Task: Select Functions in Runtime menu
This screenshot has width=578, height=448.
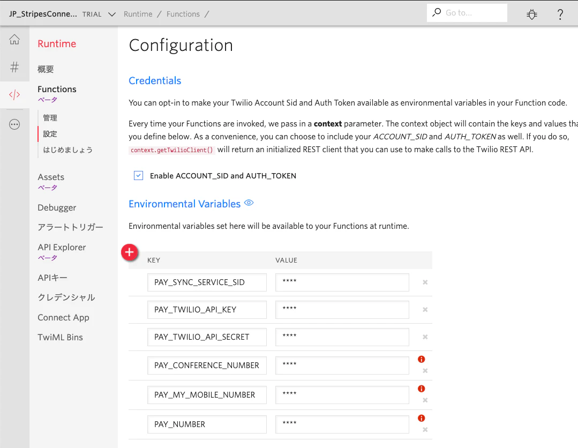Action: coord(57,89)
